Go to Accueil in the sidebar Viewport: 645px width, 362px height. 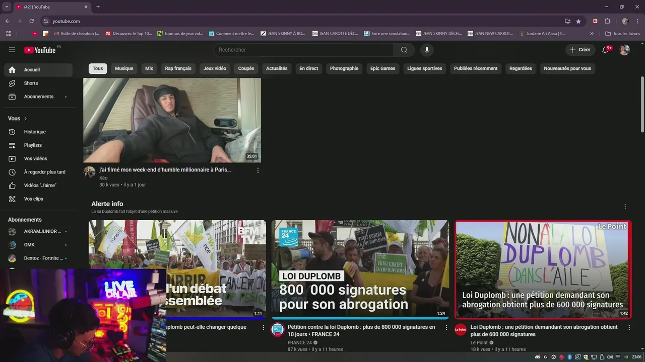tap(38, 70)
